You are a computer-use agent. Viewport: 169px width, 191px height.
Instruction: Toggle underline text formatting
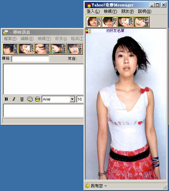[x=22, y=99]
